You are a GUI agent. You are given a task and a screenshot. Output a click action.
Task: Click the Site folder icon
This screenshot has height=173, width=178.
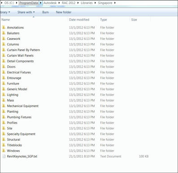pyautogui.click(x=4, y=128)
